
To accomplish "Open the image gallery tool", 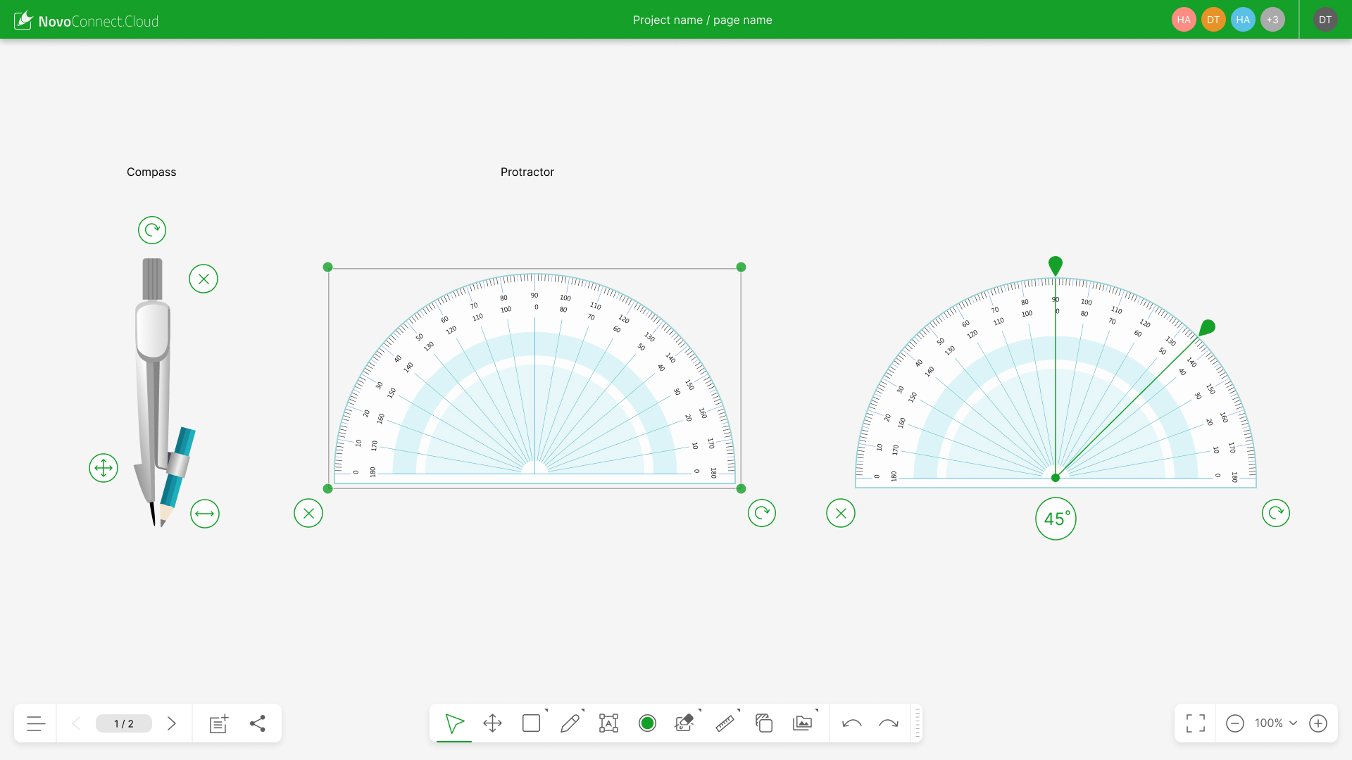I will pyautogui.click(x=802, y=723).
